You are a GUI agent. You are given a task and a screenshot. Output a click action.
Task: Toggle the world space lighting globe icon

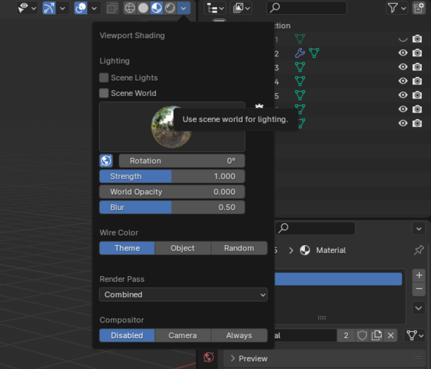(106, 161)
